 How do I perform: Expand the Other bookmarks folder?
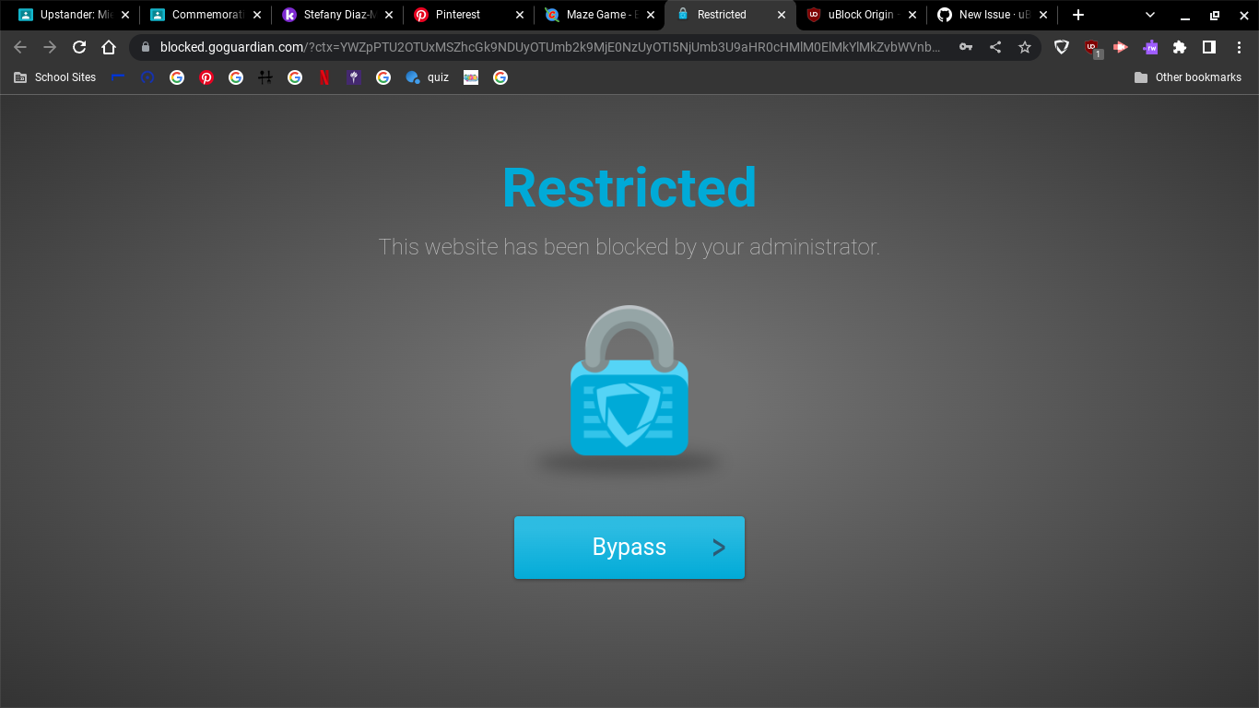[x=1188, y=77]
